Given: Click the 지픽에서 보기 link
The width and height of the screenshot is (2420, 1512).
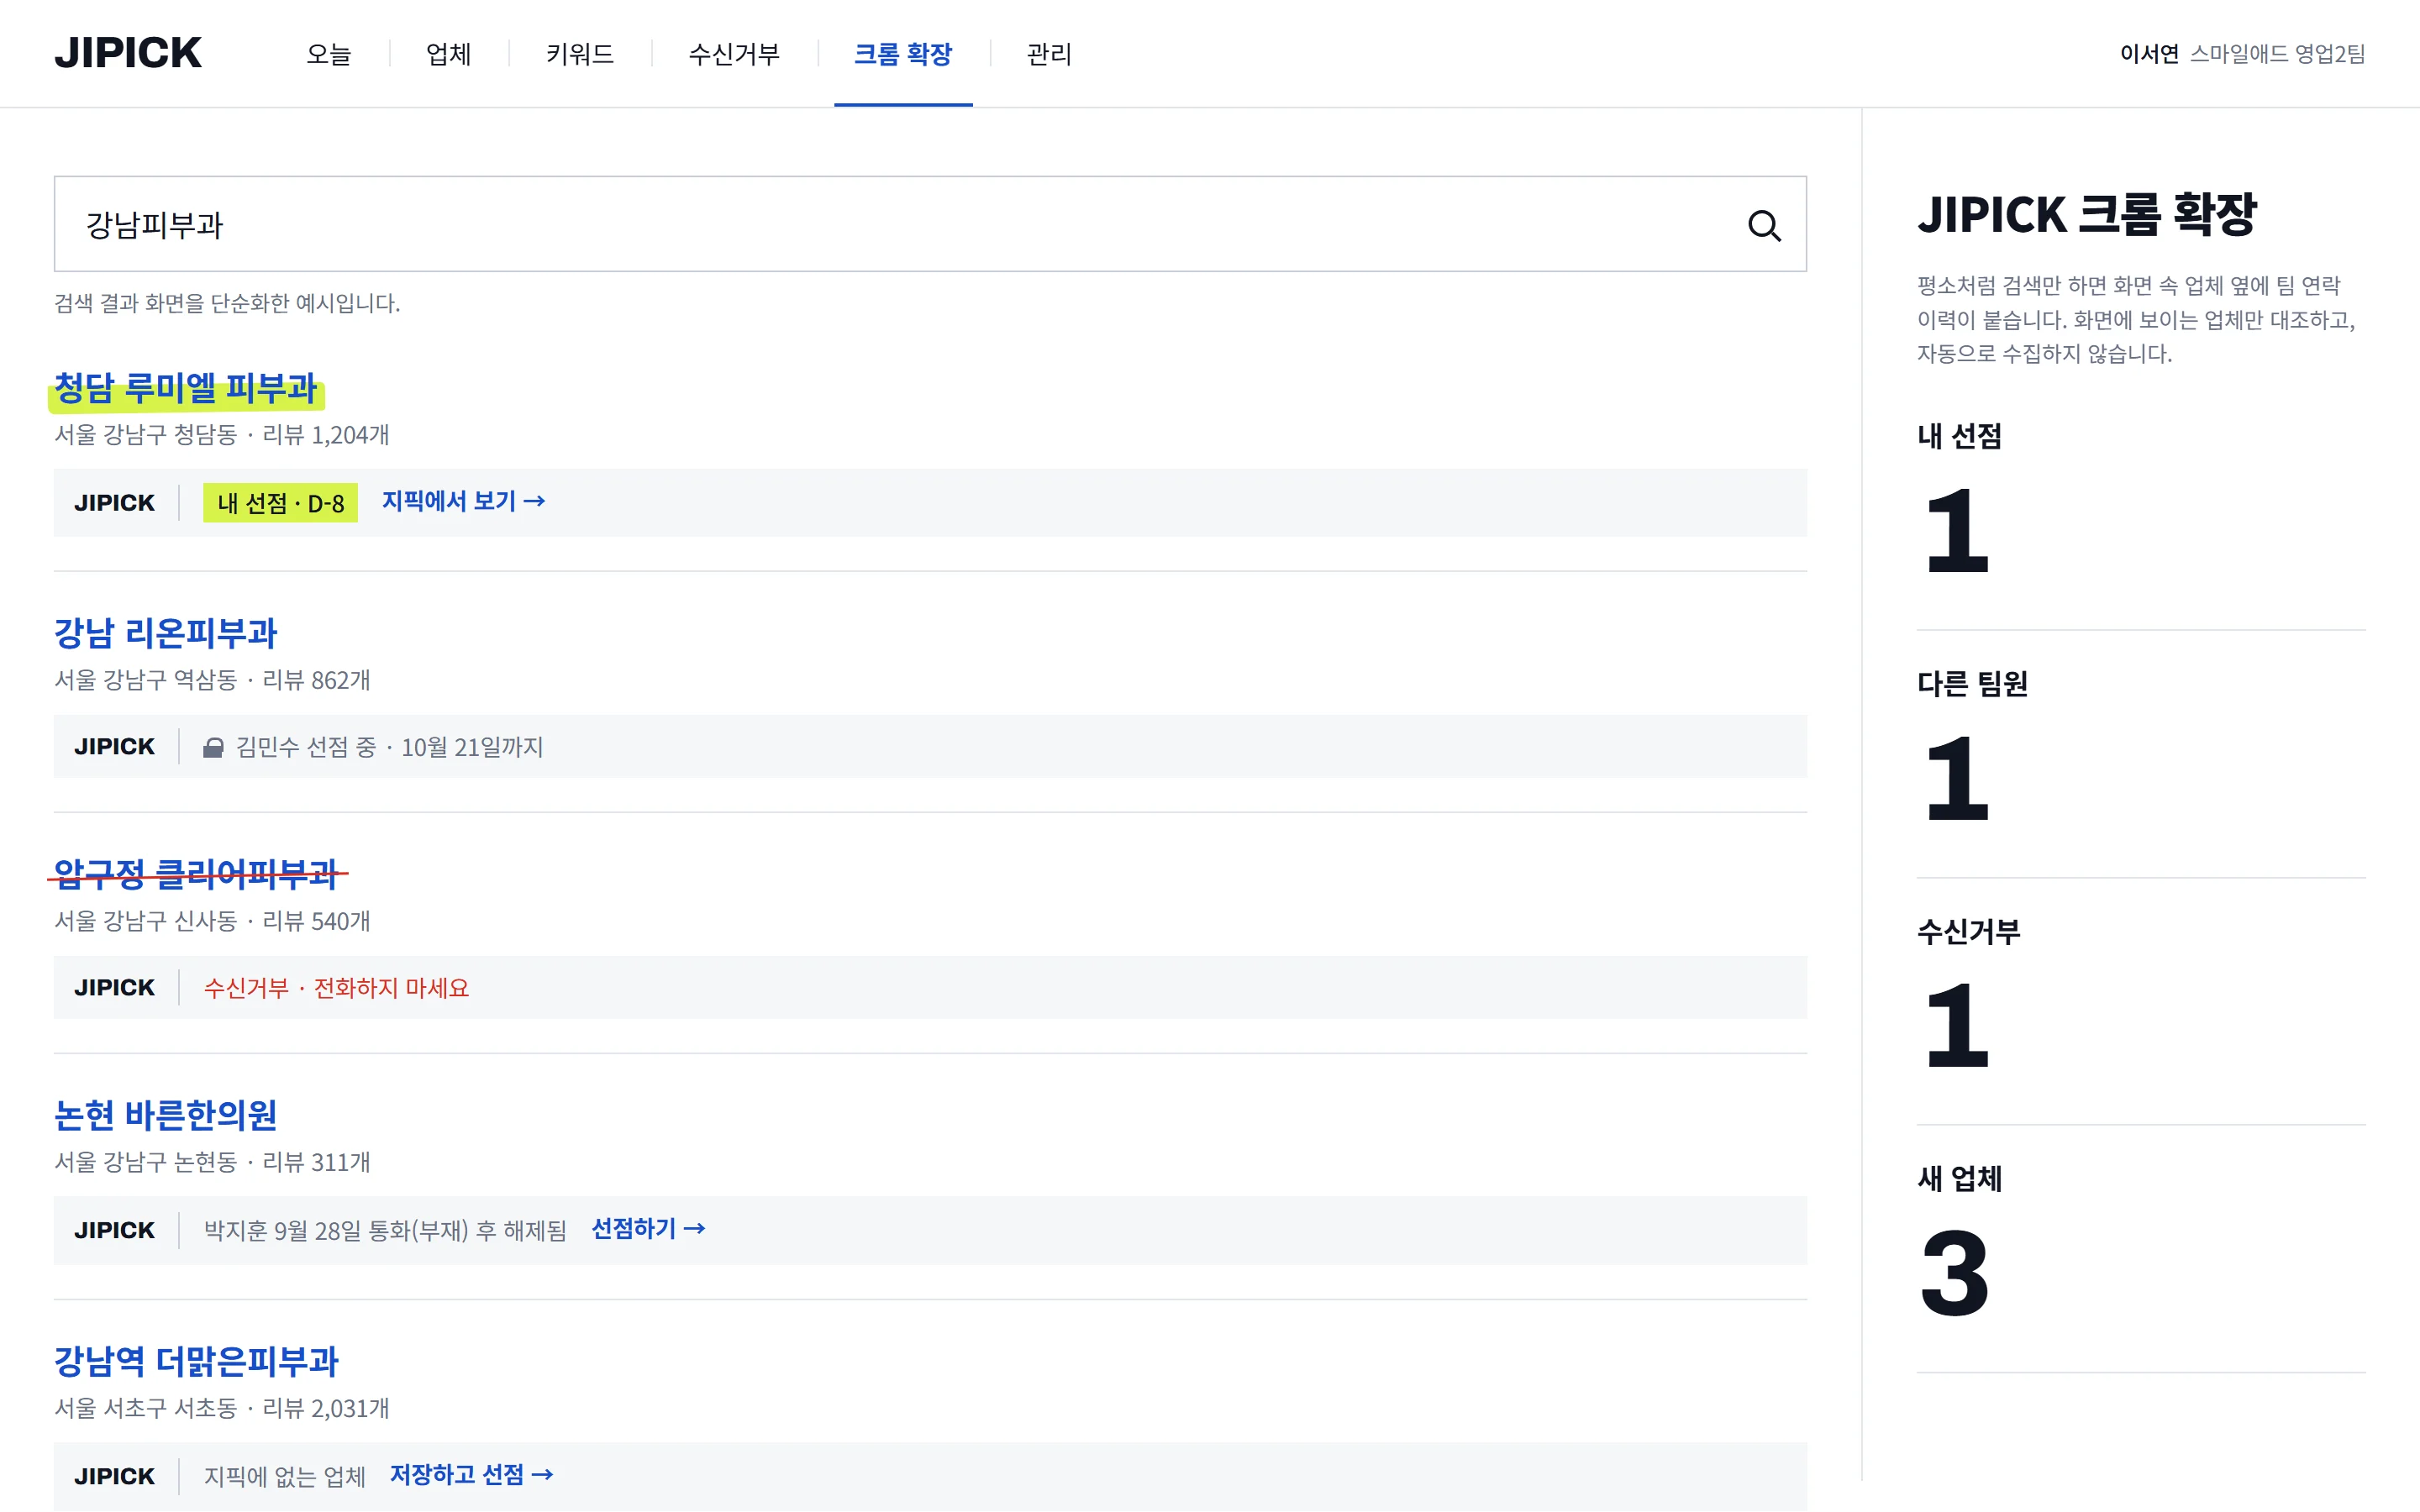Looking at the screenshot, I should click(464, 501).
